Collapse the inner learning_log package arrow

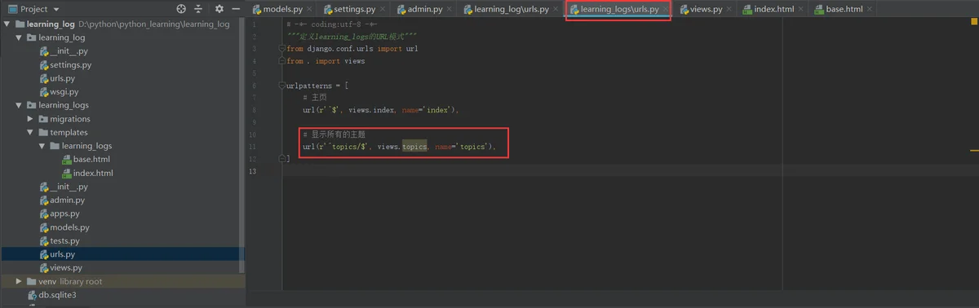(20, 38)
